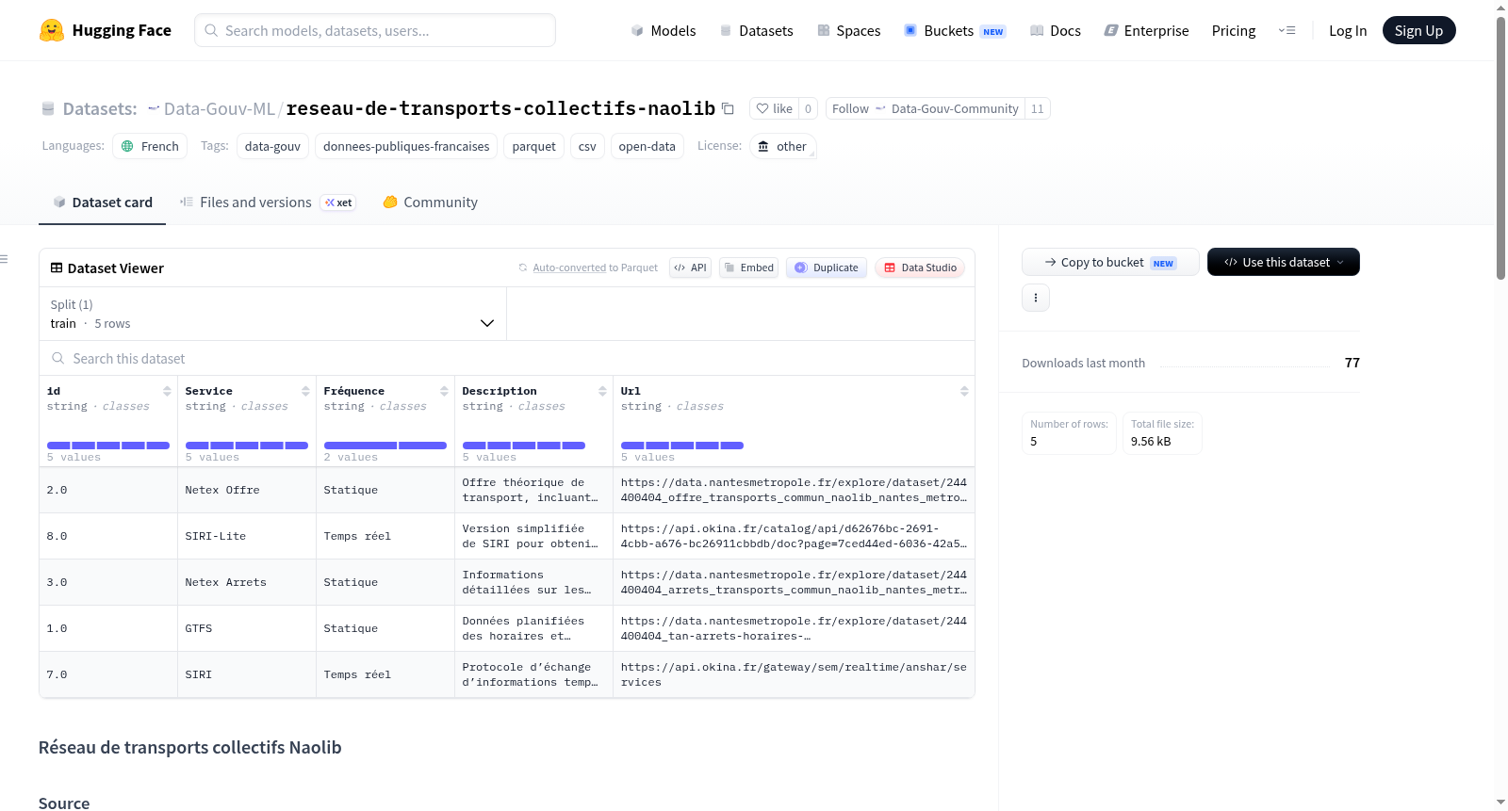1508x811 pixels.
Task: Sort the Fréquence column using its arrows
Action: (x=444, y=391)
